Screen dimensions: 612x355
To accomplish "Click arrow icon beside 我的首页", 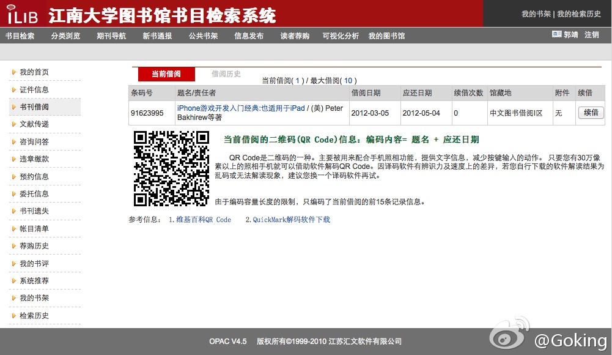I will (14, 72).
